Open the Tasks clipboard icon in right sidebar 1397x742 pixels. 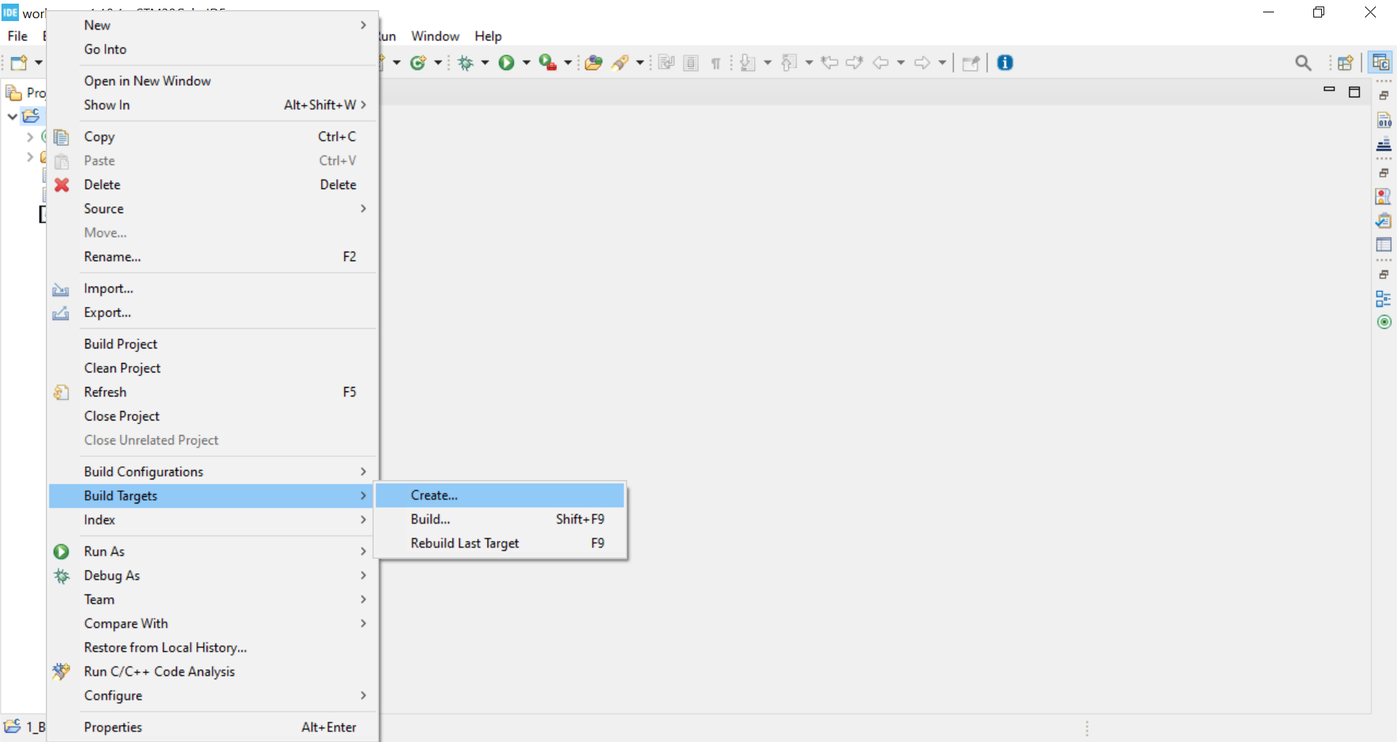pos(1383,220)
